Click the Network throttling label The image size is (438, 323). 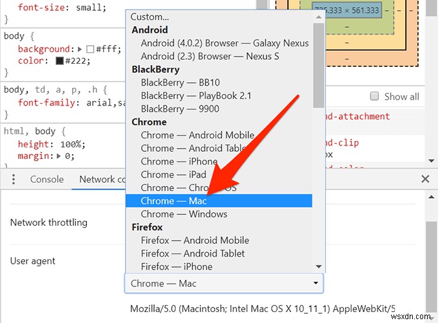click(49, 223)
